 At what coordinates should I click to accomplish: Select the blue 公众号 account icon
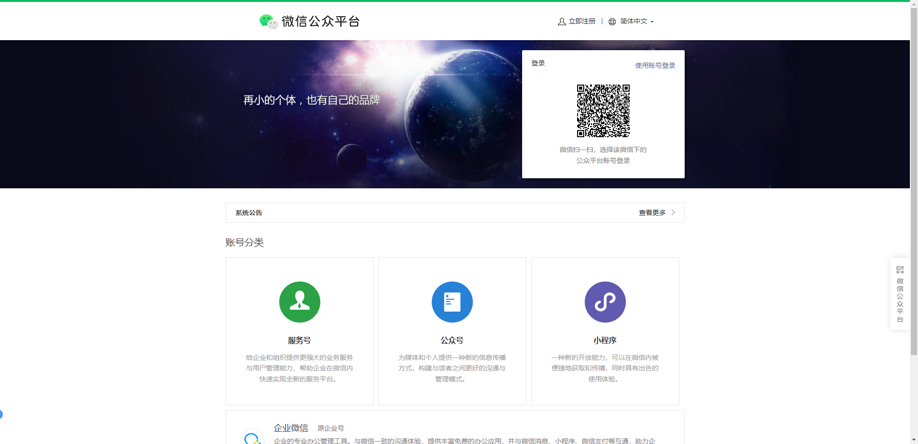(452, 302)
